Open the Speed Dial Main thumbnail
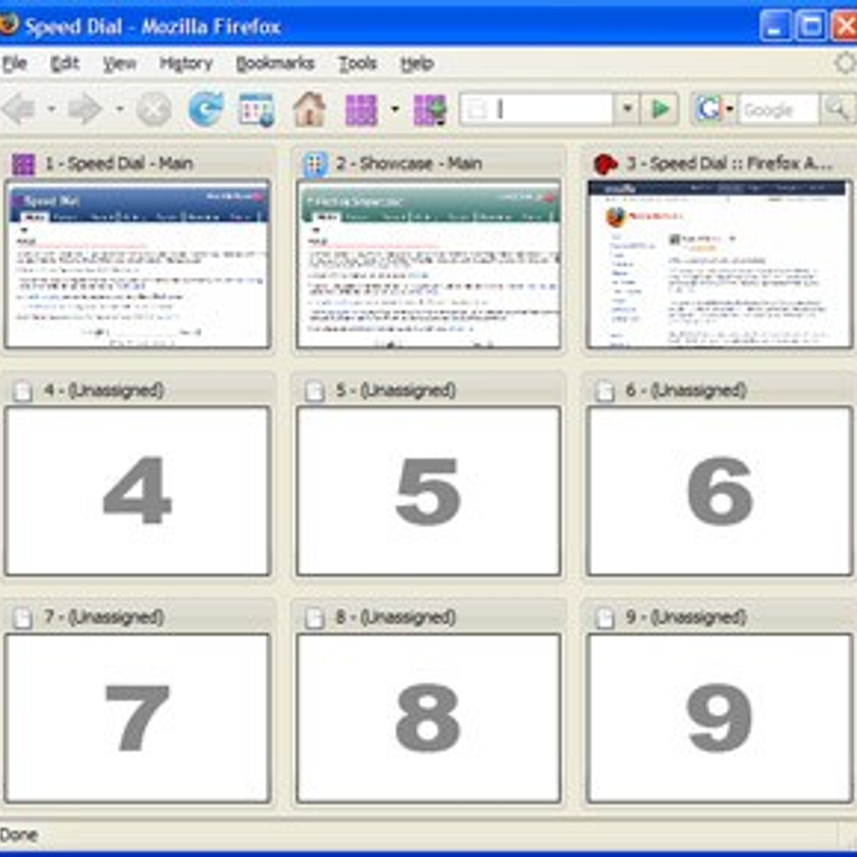Screen dimensions: 857x857 coord(138,264)
